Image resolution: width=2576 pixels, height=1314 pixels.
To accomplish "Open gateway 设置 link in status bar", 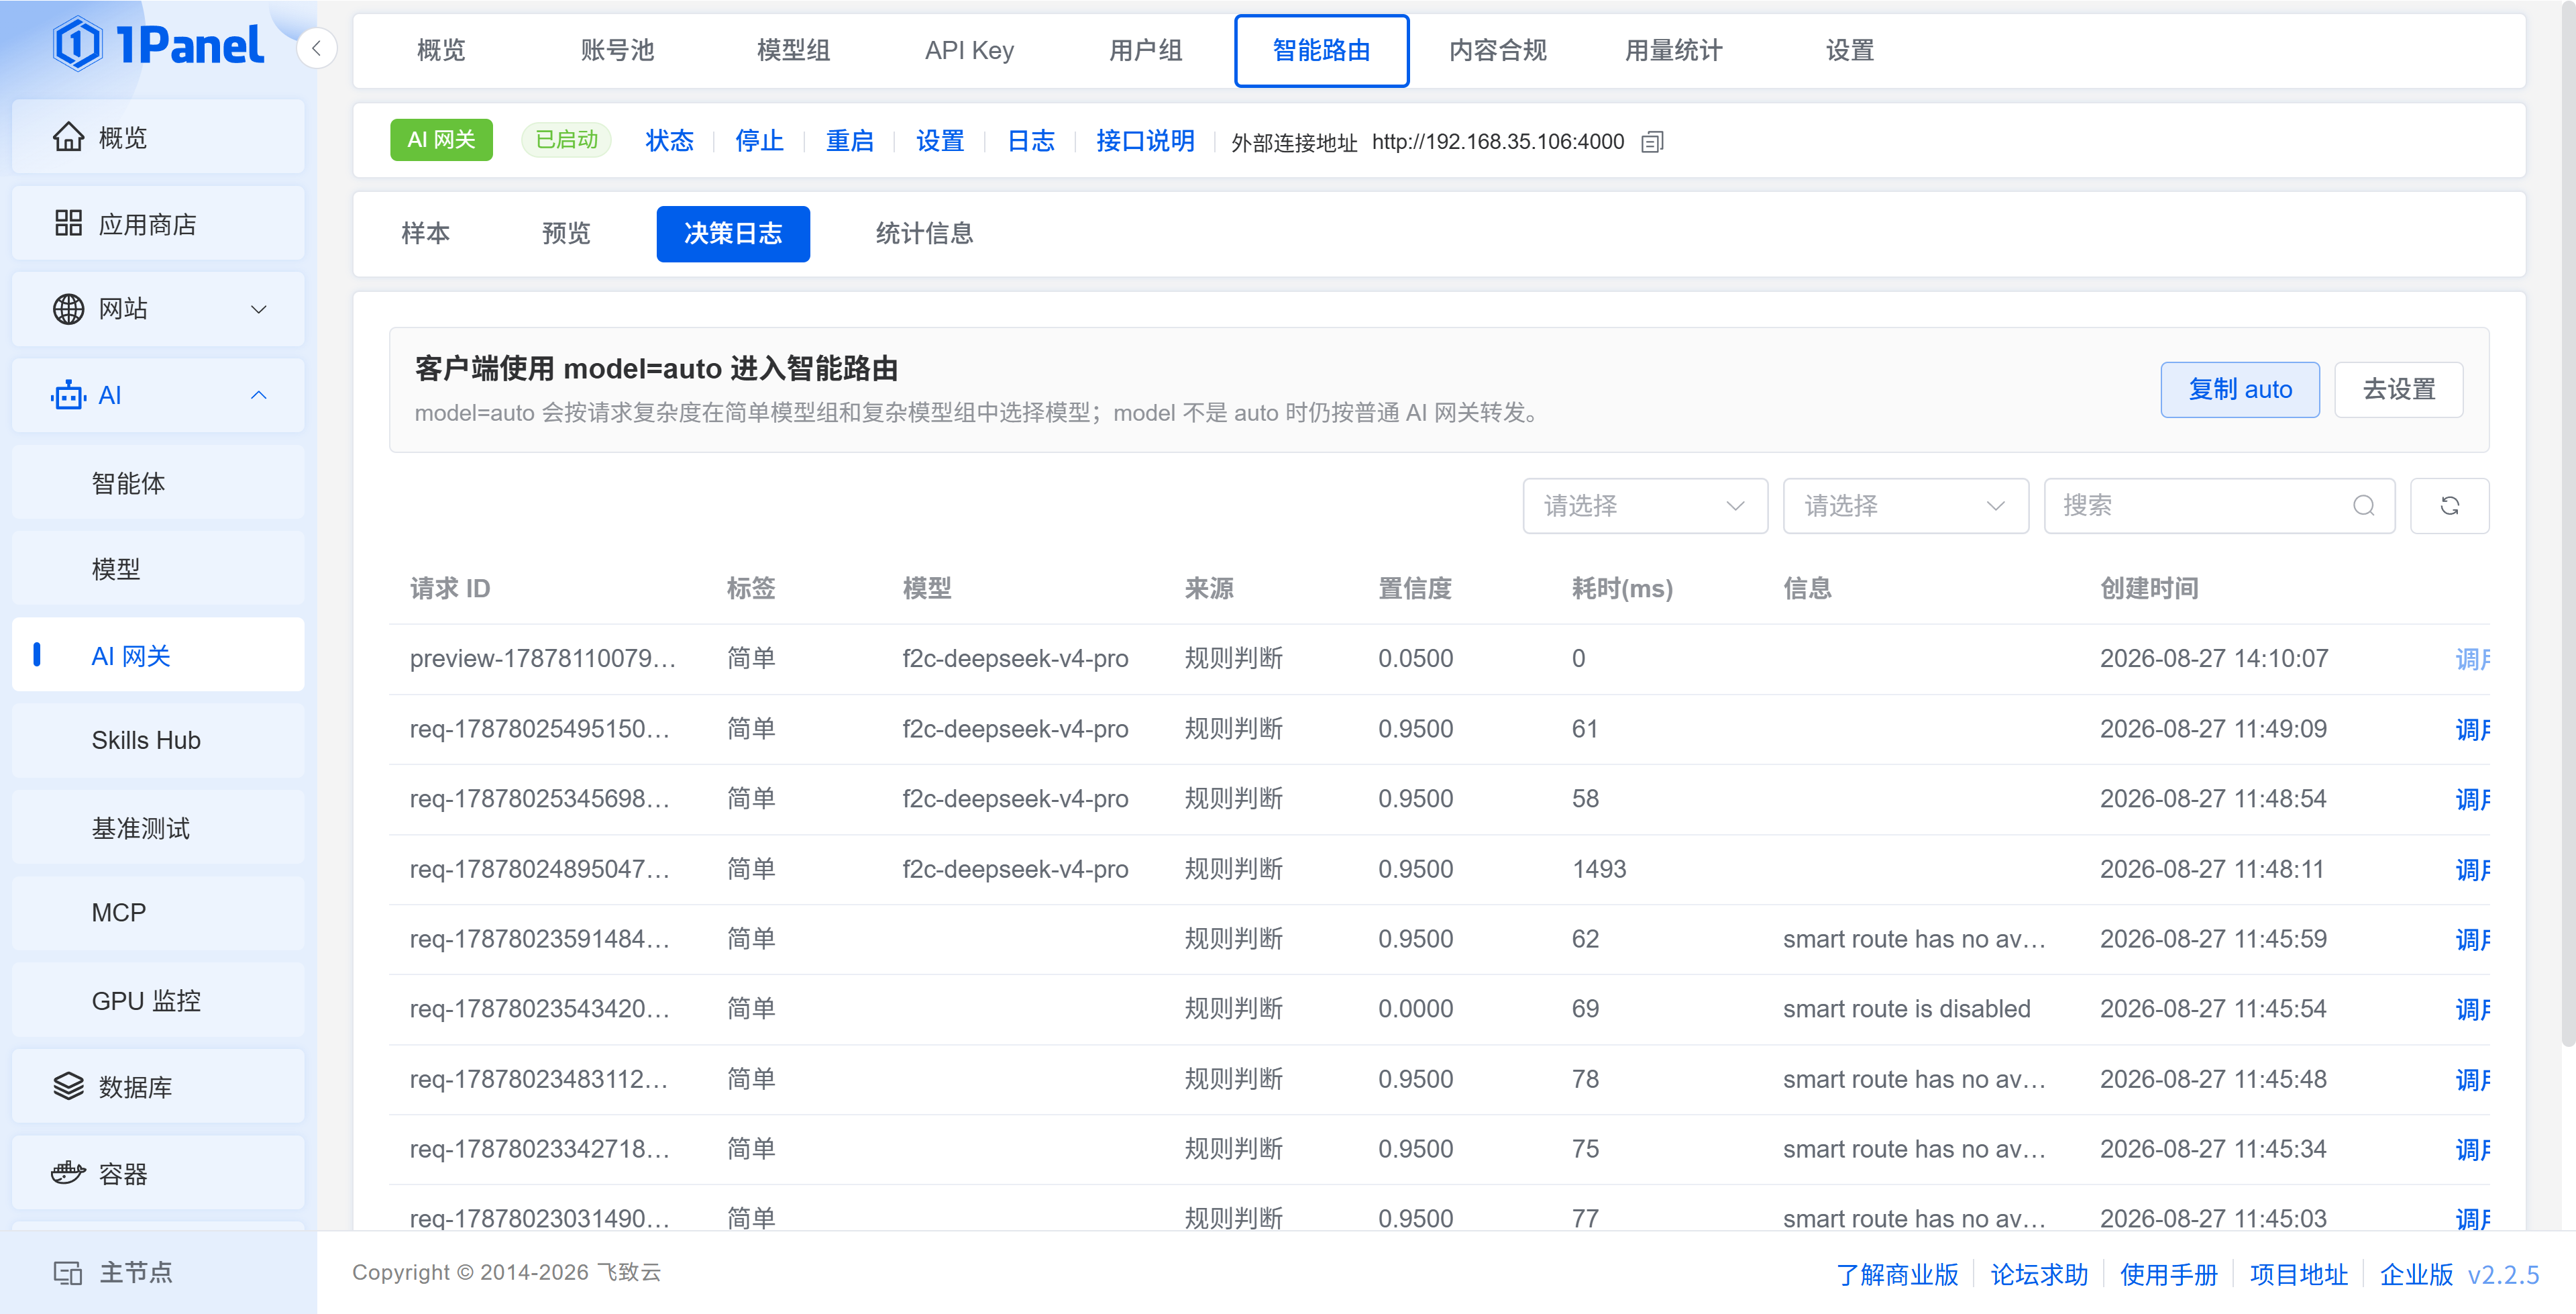I will click(x=940, y=140).
